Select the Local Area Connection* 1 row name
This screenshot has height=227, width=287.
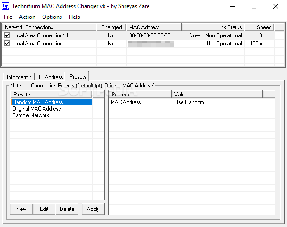click(x=40, y=35)
